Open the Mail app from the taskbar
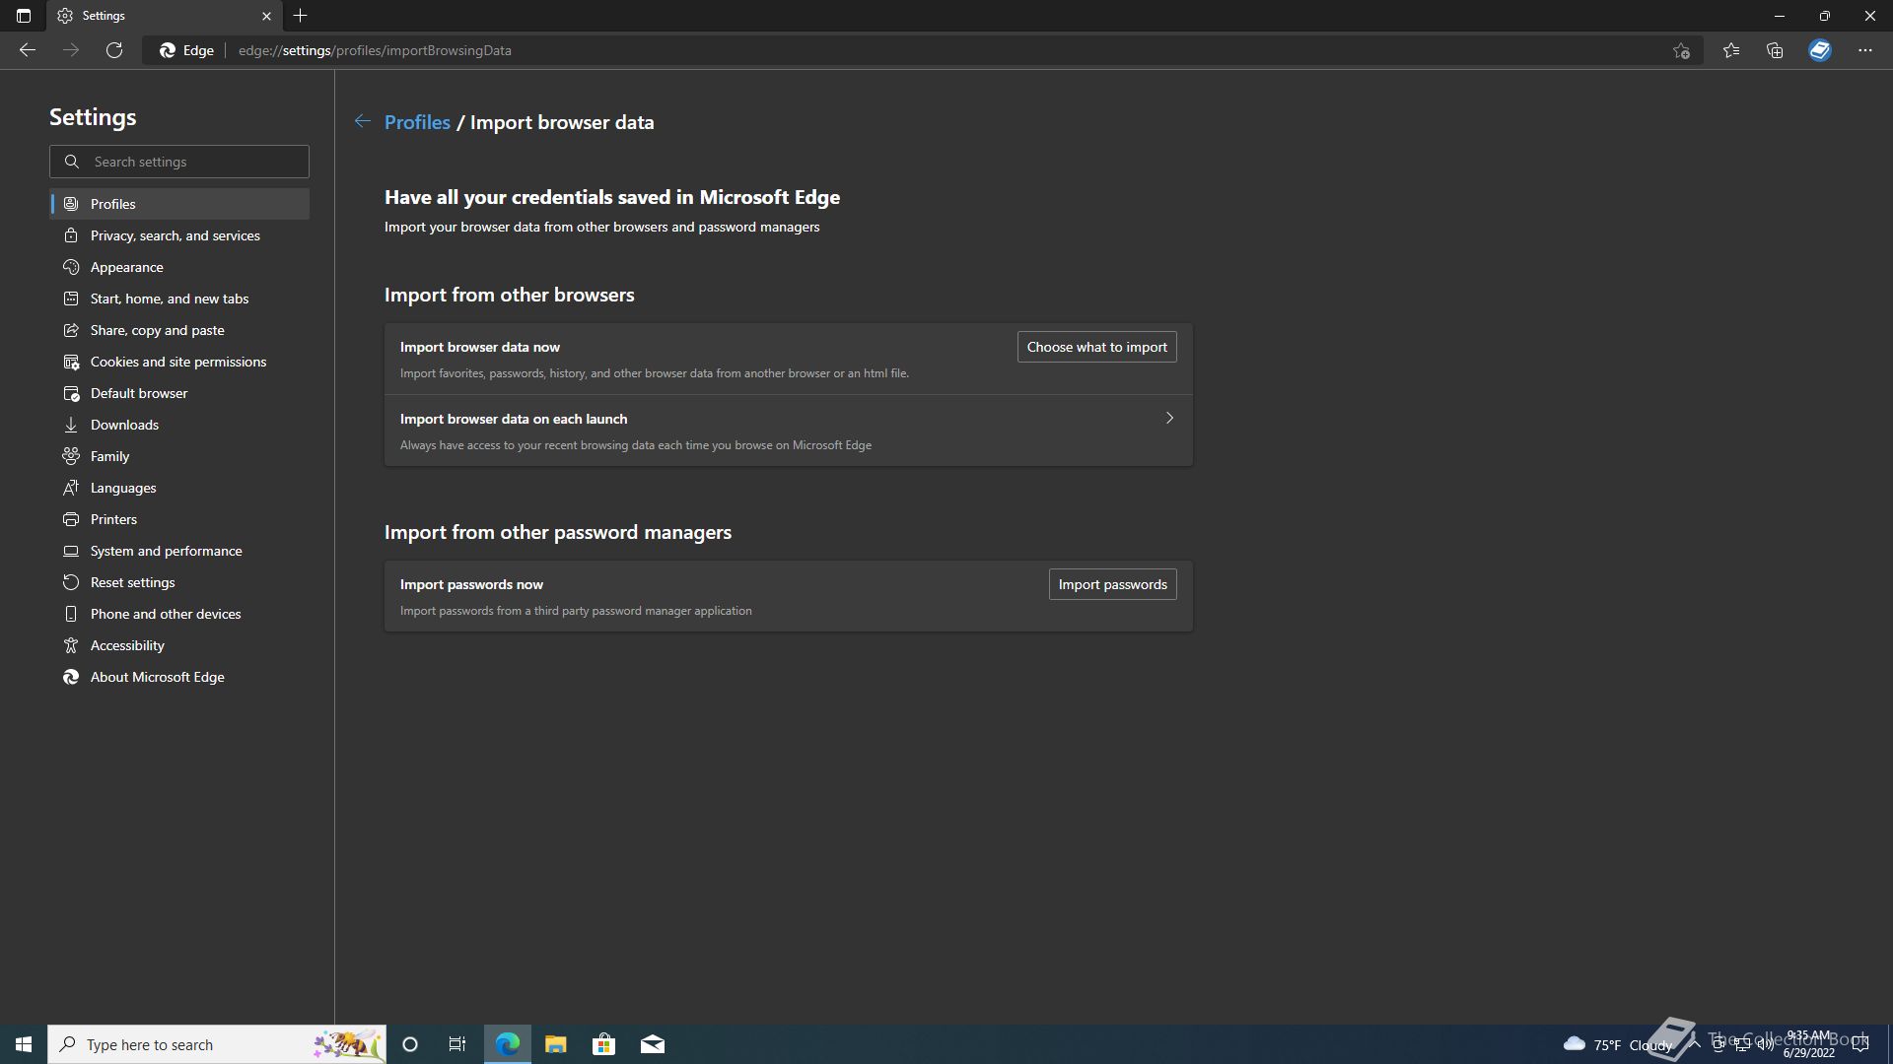The image size is (1893, 1064). (x=653, y=1044)
